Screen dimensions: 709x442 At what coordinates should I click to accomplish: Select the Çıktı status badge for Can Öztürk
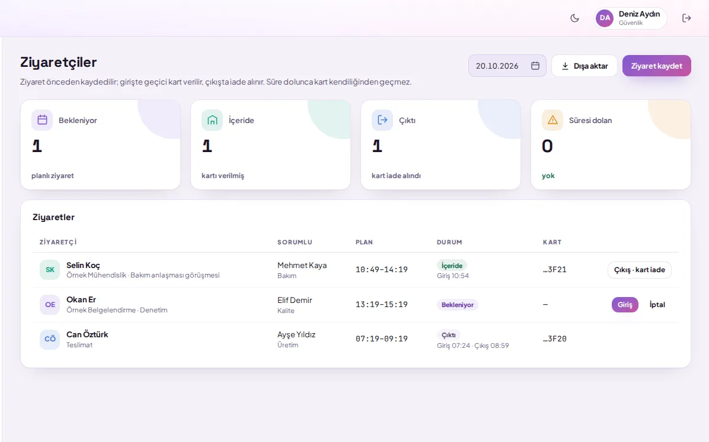point(449,335)
